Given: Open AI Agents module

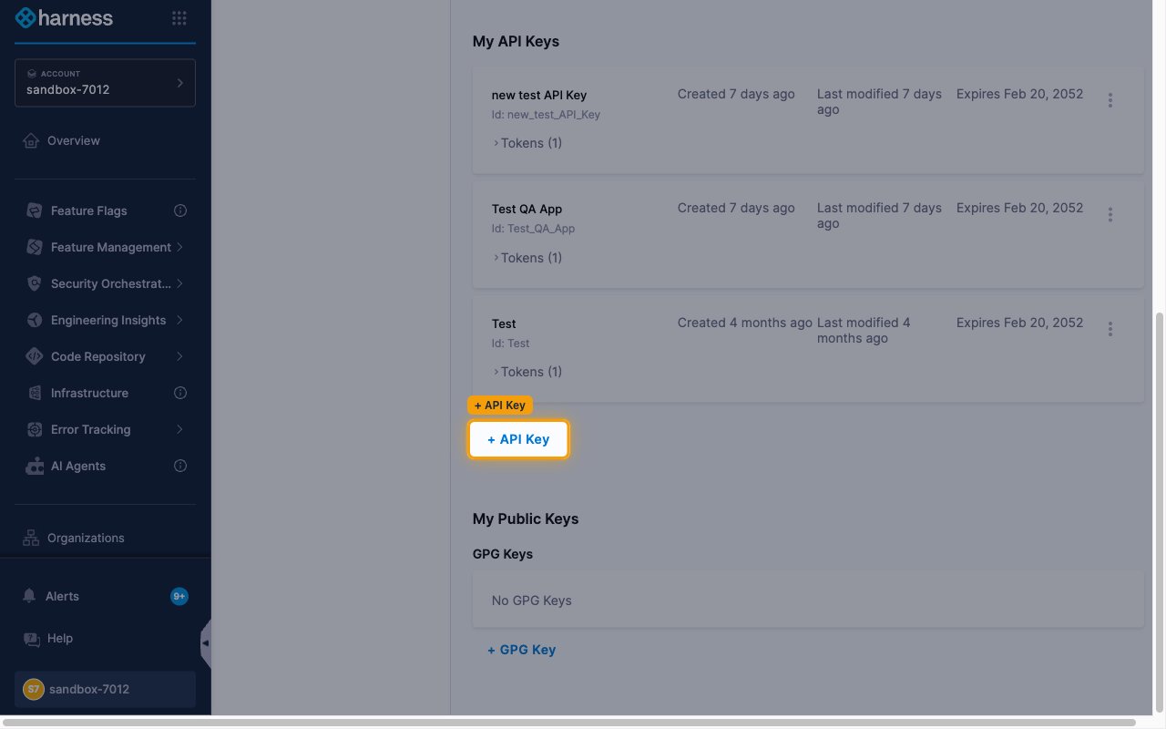Looking at the screenshot, I should pos(78,466).
